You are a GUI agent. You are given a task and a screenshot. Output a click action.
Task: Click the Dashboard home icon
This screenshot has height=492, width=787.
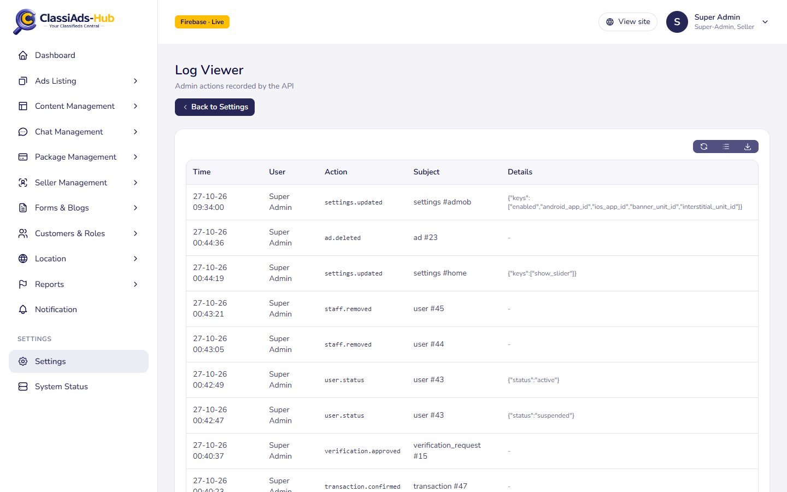23,55
